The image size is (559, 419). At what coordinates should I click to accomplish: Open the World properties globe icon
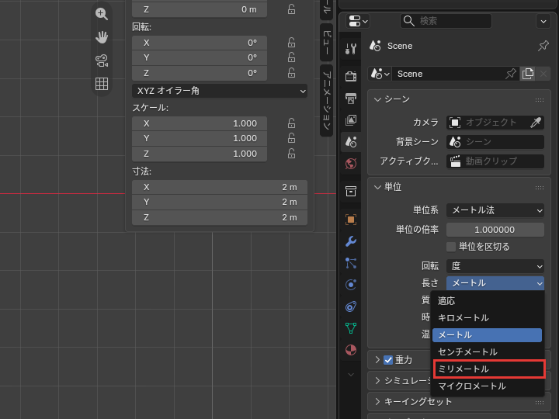point(351,164)
